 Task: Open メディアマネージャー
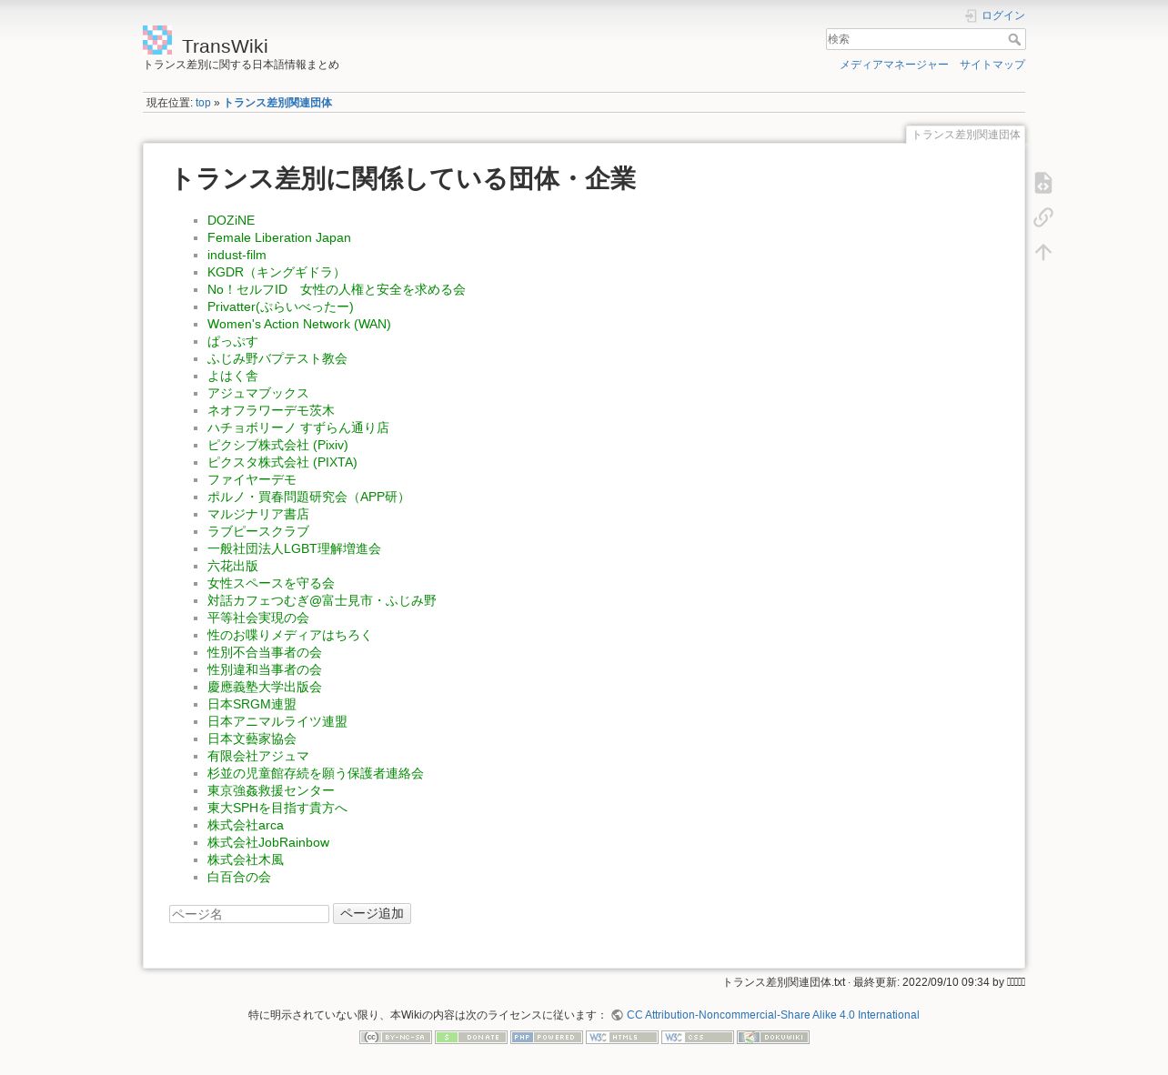point(894,65)
